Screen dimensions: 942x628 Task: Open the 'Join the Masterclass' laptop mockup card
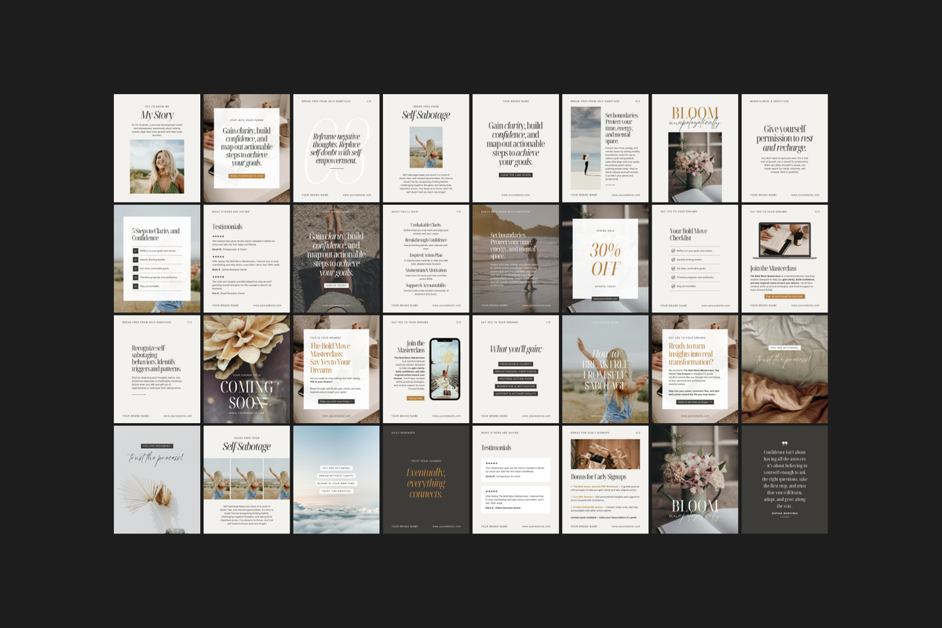(x=784, y=259)
